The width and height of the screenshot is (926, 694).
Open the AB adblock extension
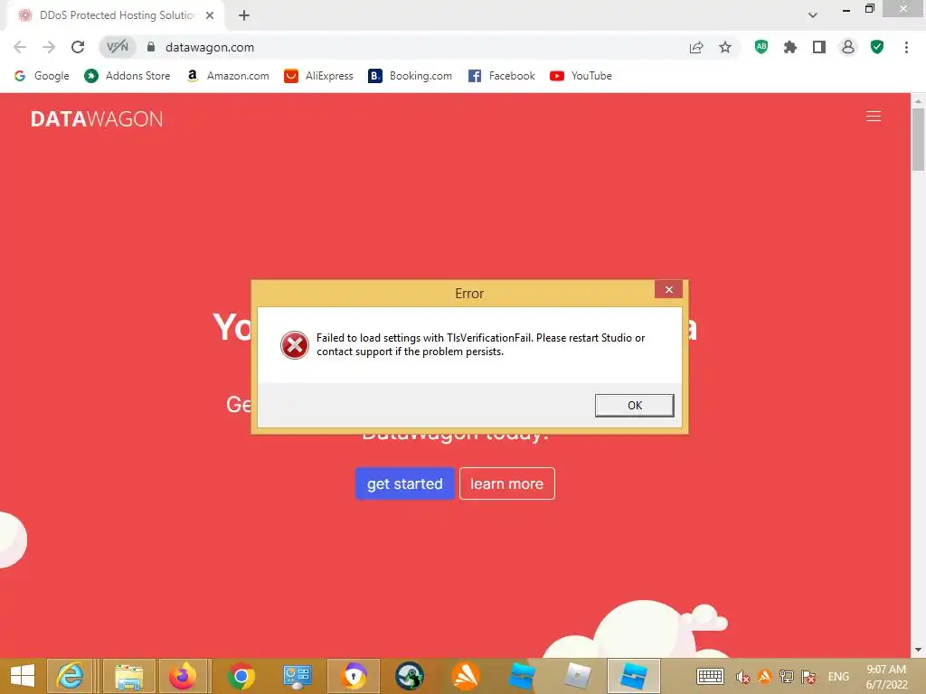[x=761, y=47]
